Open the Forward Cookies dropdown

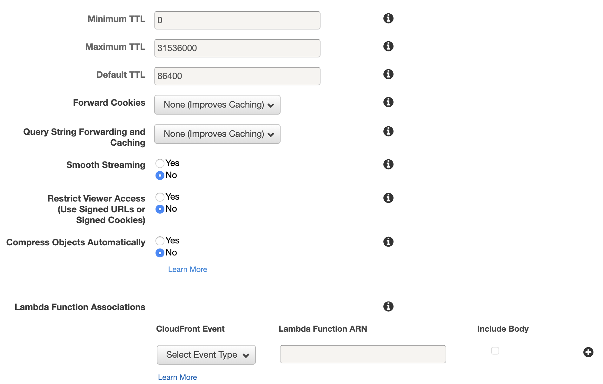tap(217, 105)
